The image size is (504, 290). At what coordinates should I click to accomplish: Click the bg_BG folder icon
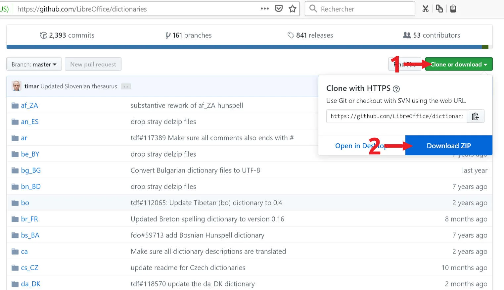15,170
